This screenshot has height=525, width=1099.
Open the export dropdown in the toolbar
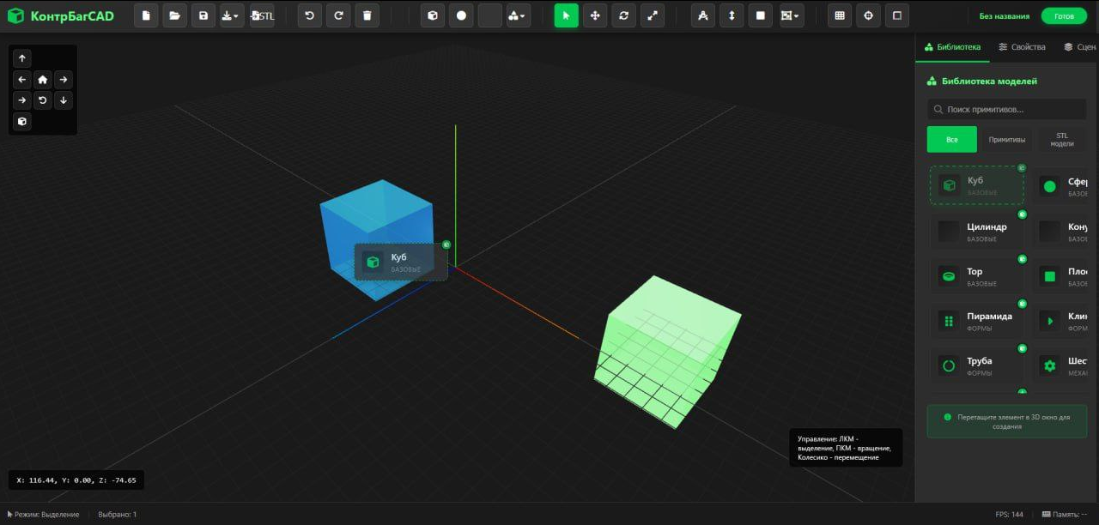tap(232, 15)
